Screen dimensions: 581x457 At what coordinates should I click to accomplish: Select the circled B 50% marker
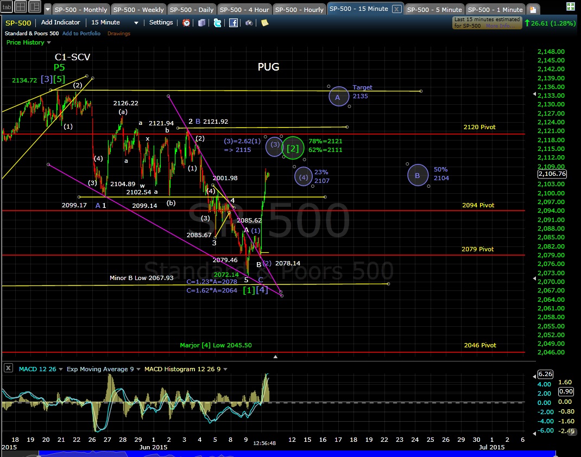point(418,175)
